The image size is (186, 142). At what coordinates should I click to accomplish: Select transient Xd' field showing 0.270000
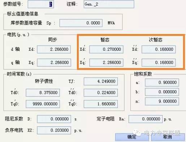point(106,49)
